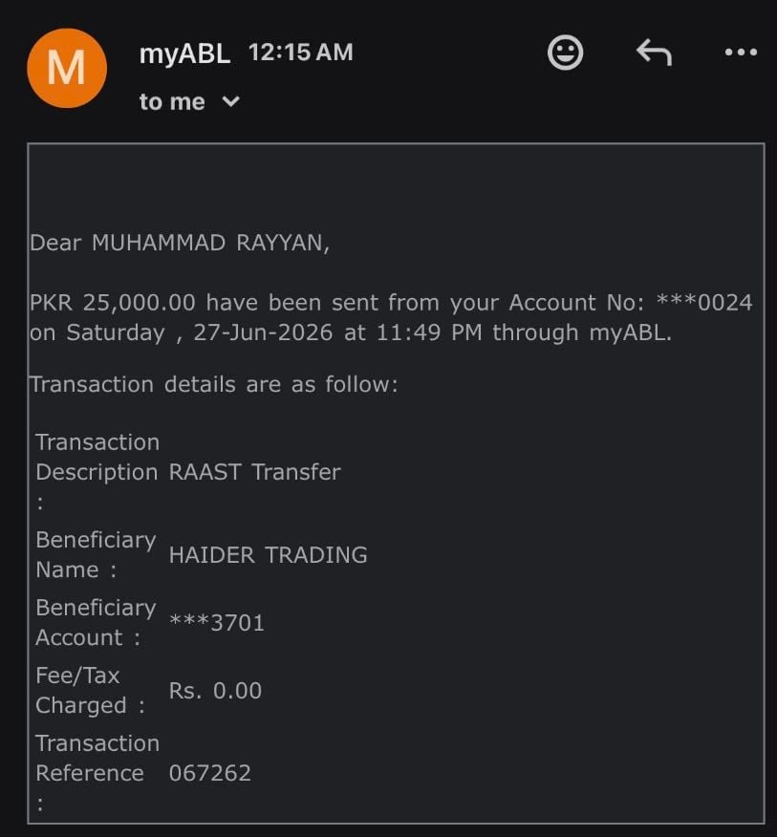The height and width of the screenshot is (837, 777).
Task: Tap the transaction reference 067262
Action: click(210, 774)
